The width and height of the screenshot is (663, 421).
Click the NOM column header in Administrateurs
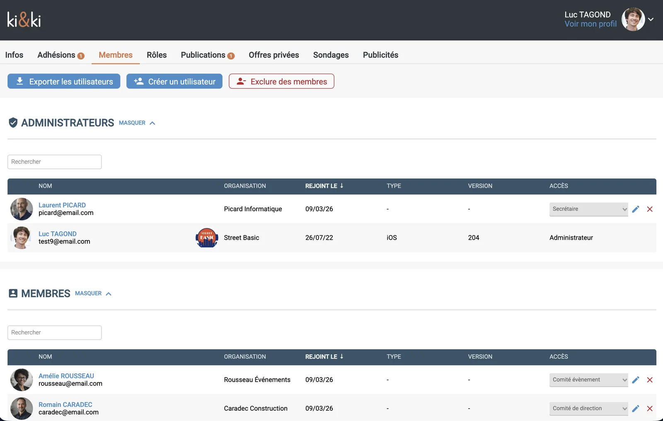tap(45, 186)
